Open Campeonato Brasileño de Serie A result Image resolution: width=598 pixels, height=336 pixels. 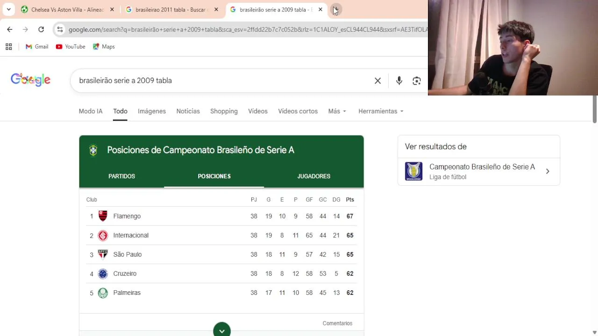click(479, 172)
